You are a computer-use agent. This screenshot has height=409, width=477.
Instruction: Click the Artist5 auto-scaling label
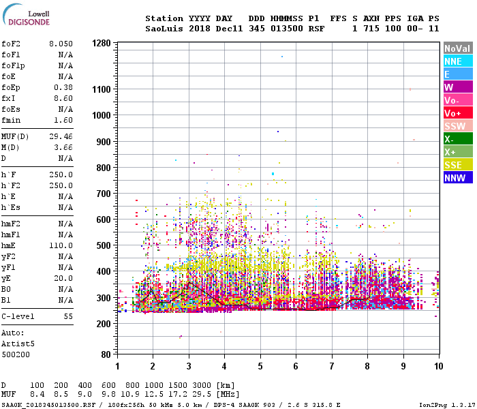pyautogui.click(x=18, y=344)
